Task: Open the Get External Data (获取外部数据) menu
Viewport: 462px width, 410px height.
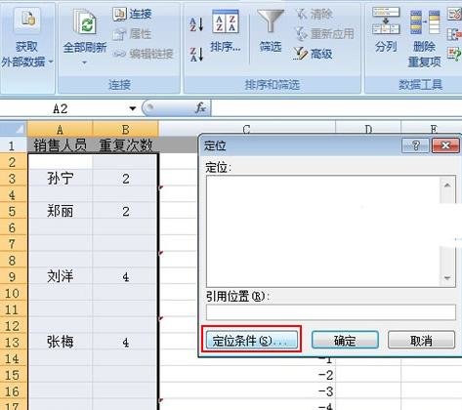Action: pos(27,41)
